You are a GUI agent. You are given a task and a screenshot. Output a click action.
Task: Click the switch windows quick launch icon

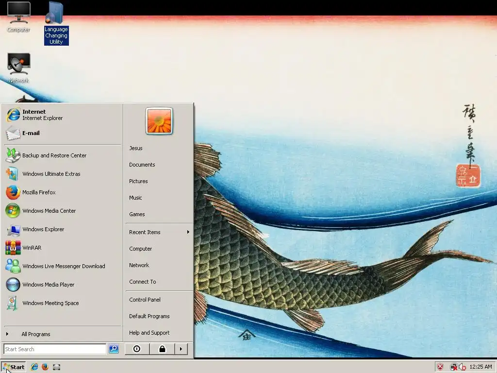56,367
